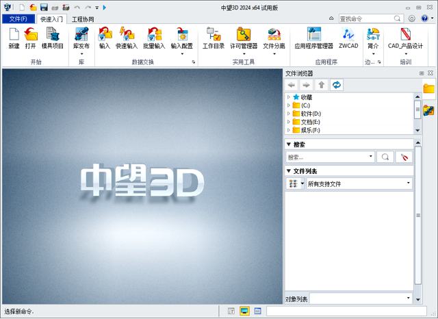
Task: Select the 输入 import icon
Action: [105, 34]
